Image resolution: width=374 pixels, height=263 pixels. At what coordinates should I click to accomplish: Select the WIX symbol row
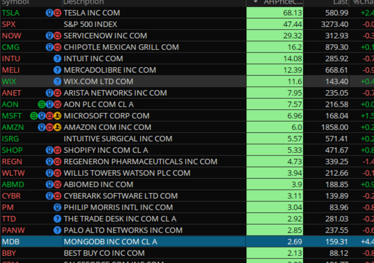(9, 82)
